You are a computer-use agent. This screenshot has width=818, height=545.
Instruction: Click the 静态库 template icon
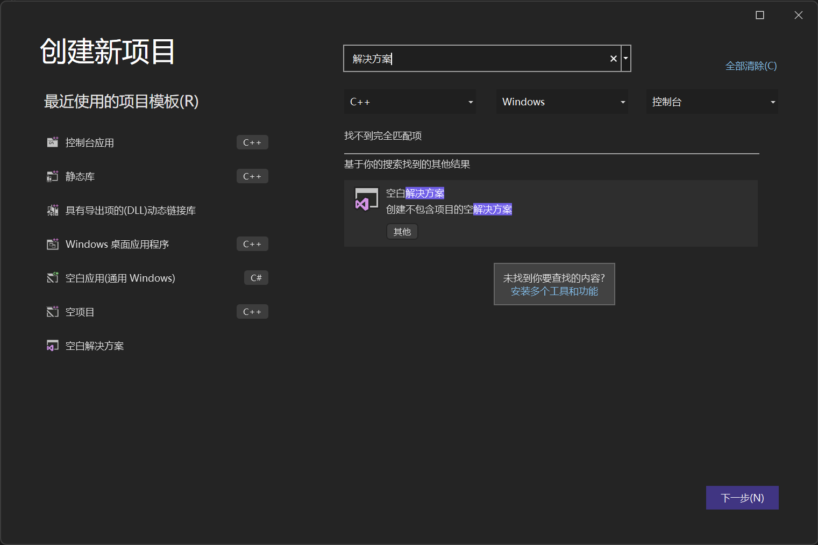tap(52, 176)
